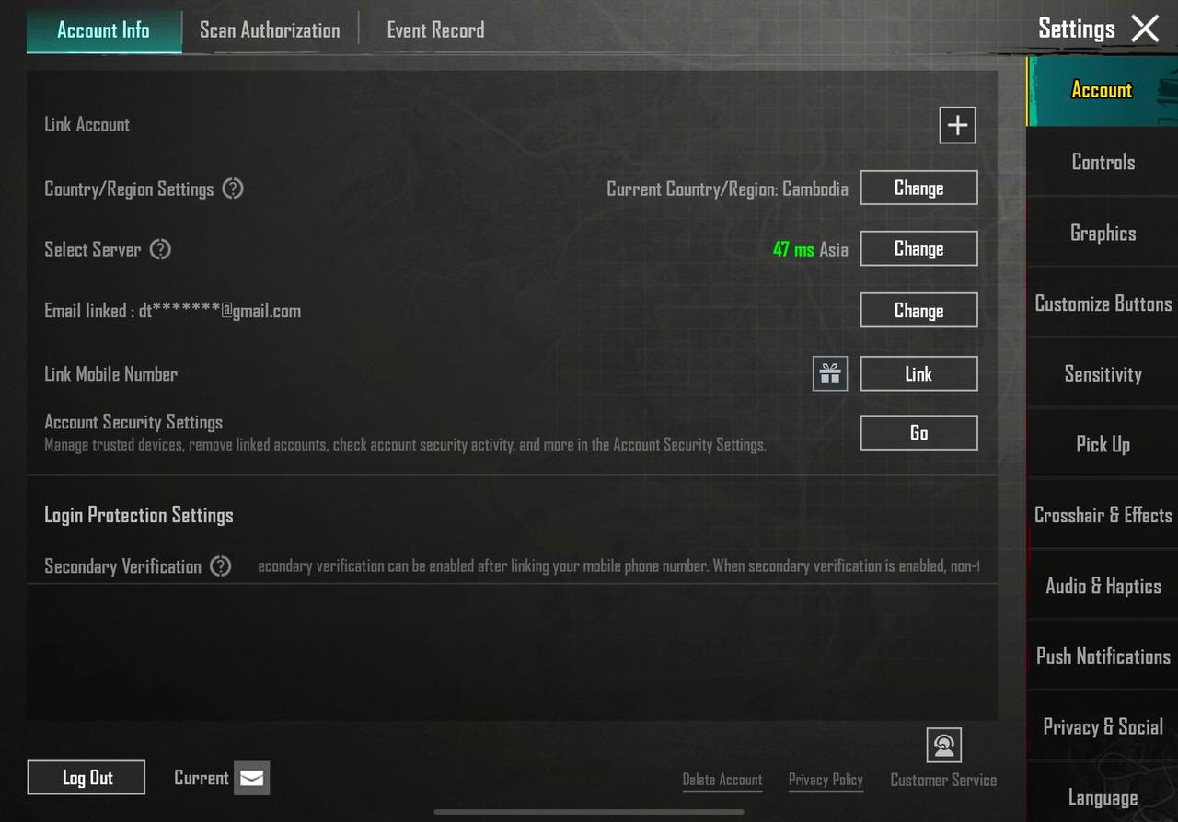Click the Current label near Log Out
The height and width of the screenshot is (822, 1178).
click(201, 778)
